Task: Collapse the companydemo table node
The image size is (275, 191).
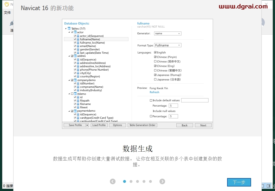Action: click(69, 80)
